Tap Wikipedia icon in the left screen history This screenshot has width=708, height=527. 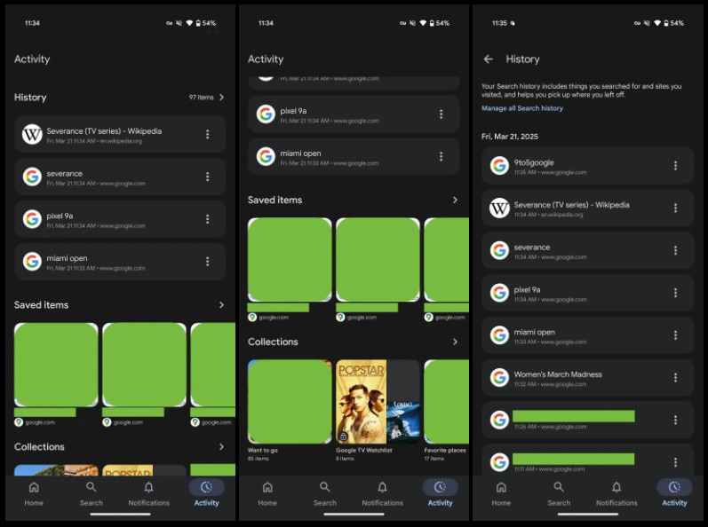(33, 135)
